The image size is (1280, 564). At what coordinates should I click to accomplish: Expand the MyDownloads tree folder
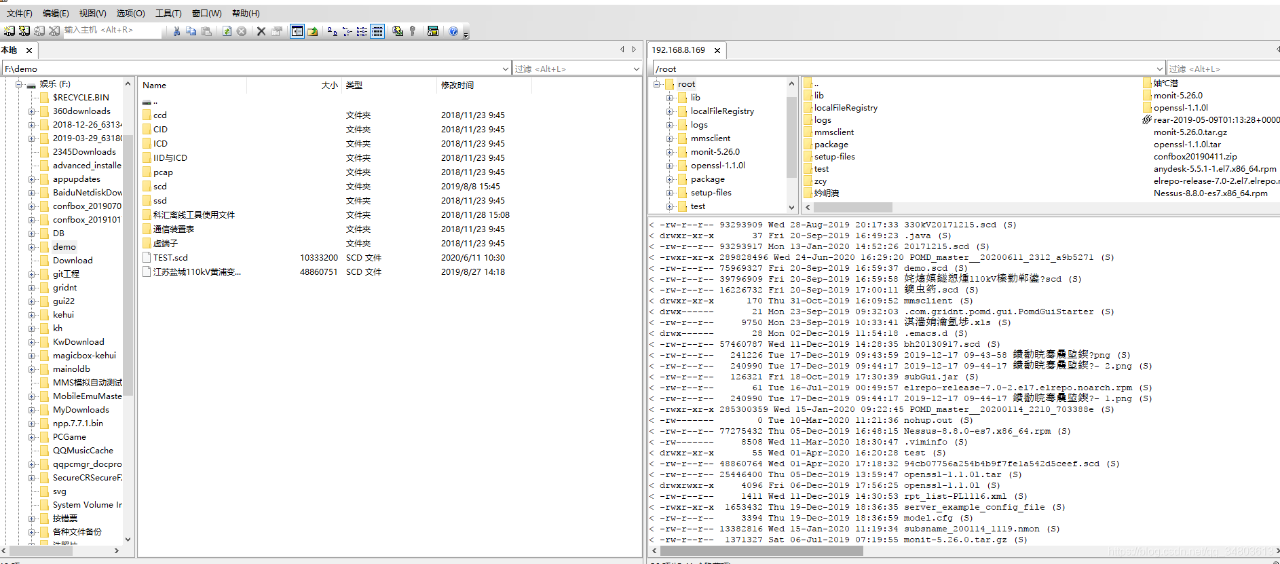32,410
